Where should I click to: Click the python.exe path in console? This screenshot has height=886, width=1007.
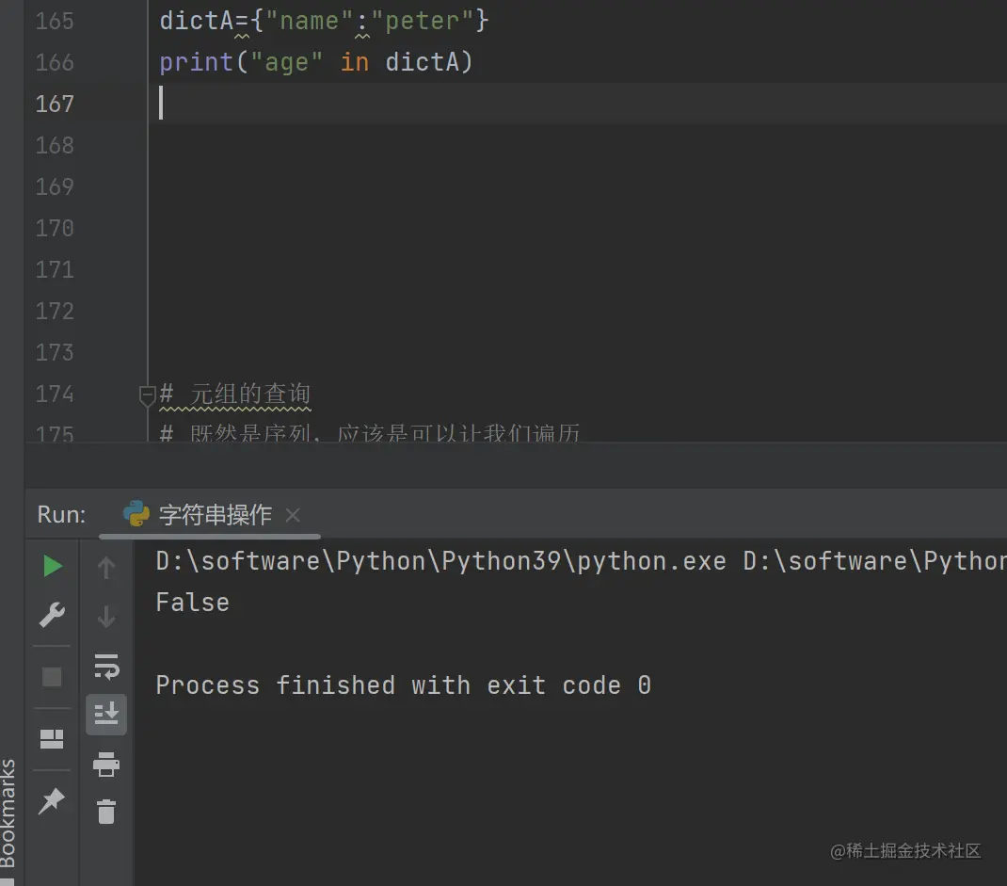pyautogui.click(x=441, y=561)
